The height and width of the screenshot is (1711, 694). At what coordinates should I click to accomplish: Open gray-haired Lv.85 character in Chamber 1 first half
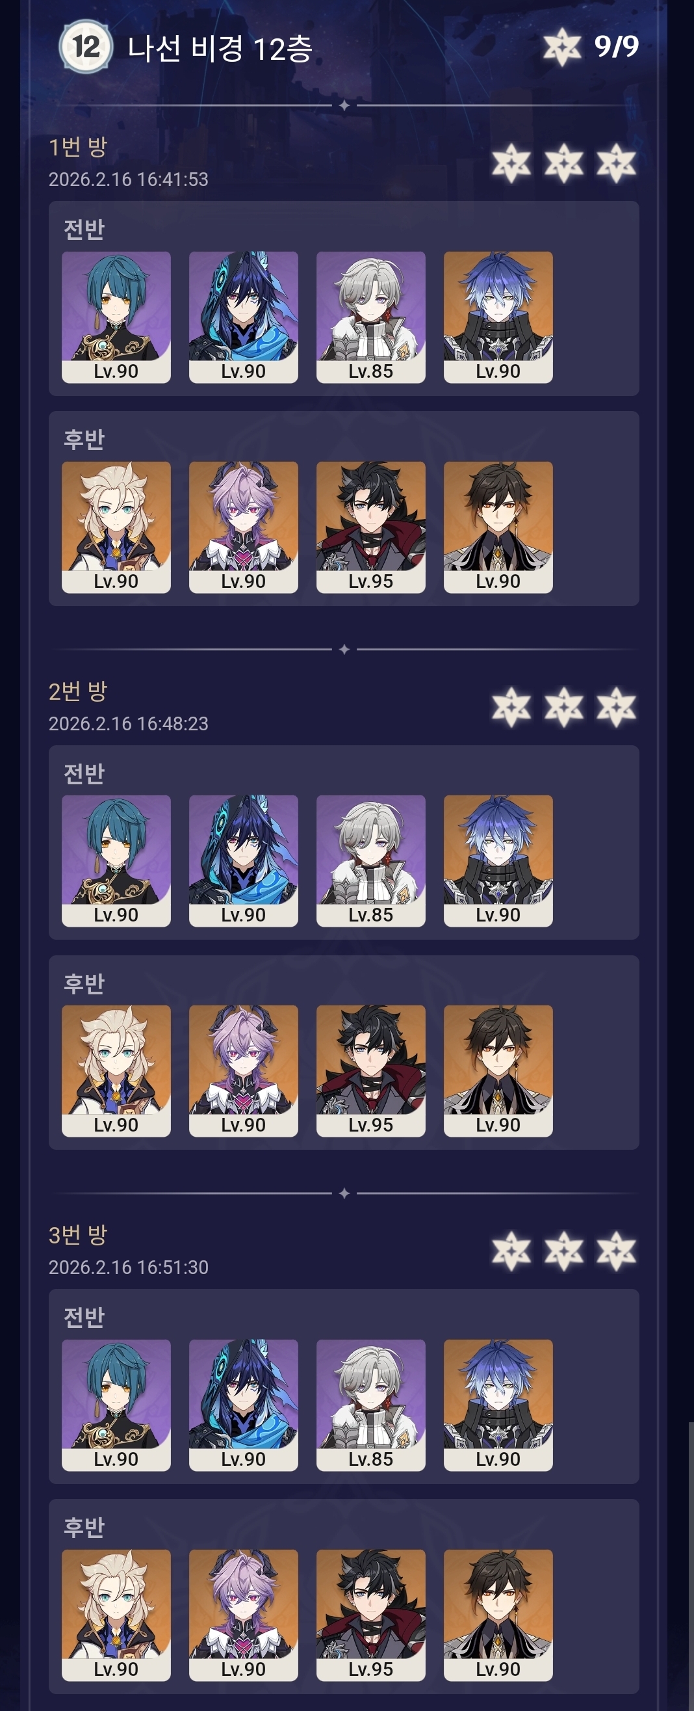click(371, 317)
